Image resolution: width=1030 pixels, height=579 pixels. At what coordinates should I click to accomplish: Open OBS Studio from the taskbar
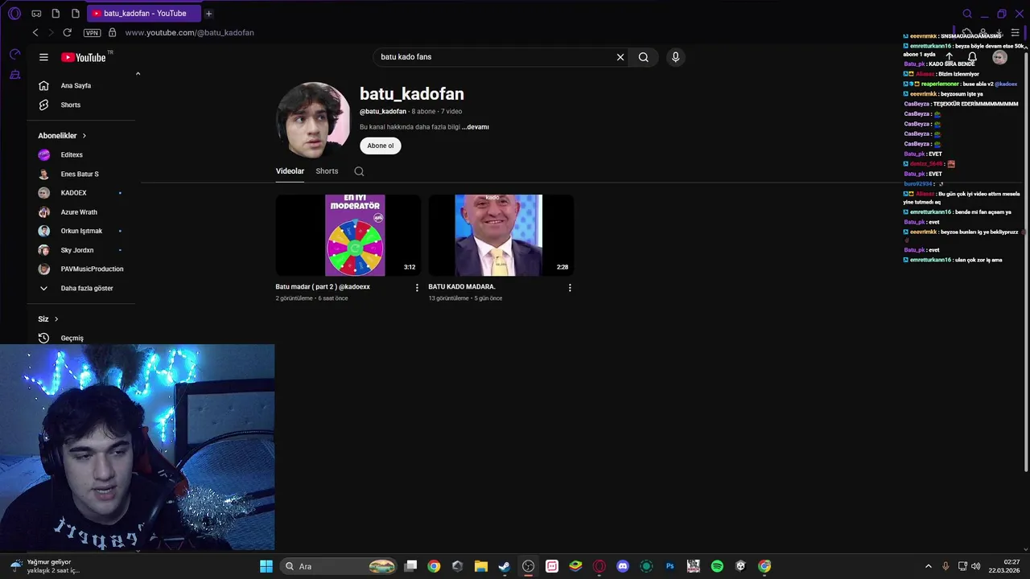pyautogui.click(x=528, y=566)
